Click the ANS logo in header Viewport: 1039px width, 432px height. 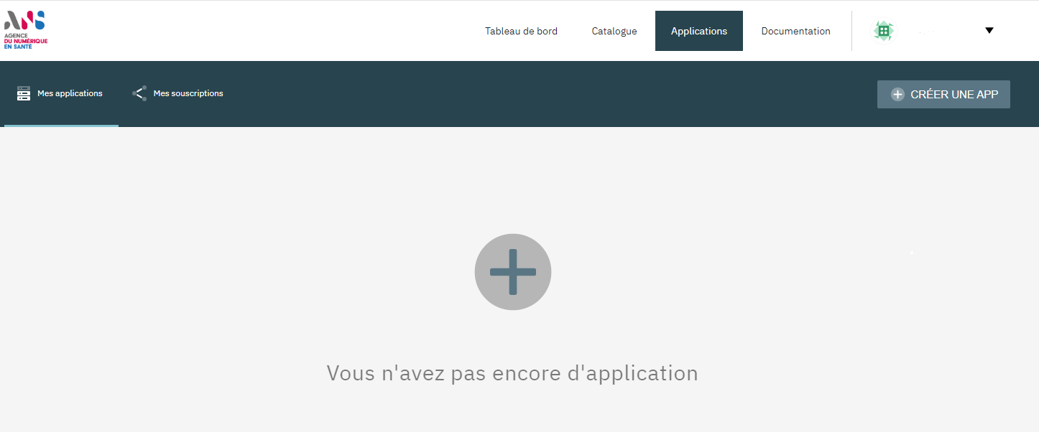[24, 21]
